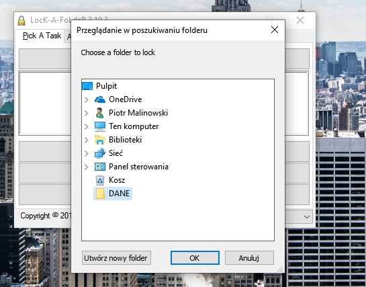The image size is (366, 287).
Task: Click the Piotr Malinowski user icon
Action: tap(99, 113)
